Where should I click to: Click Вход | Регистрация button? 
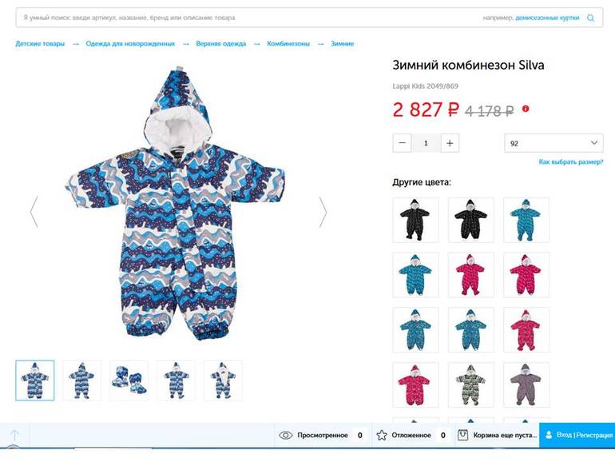(x=577, y=435)
